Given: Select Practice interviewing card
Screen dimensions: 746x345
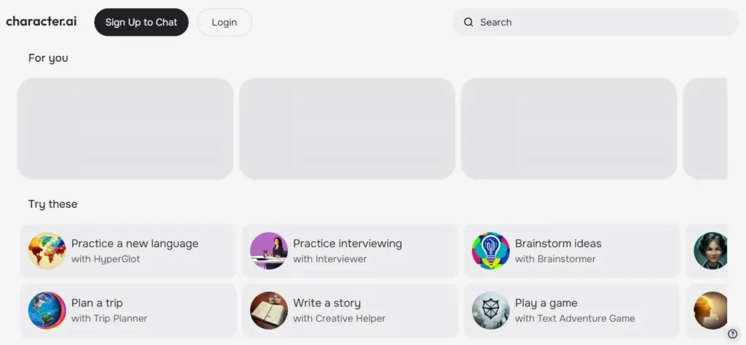Looking at the screenshot, I should [350, 251].
